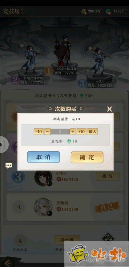Decrease quantity by ten with -10
The image size is (129, 267).
39,132
